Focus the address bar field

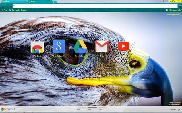[x=95, y=6]
